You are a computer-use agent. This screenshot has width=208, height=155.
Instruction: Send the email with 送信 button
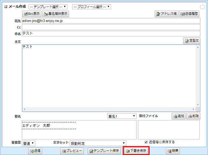coord(35,151)
